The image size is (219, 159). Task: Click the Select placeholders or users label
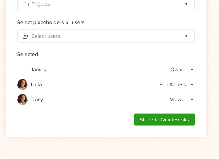51,22
